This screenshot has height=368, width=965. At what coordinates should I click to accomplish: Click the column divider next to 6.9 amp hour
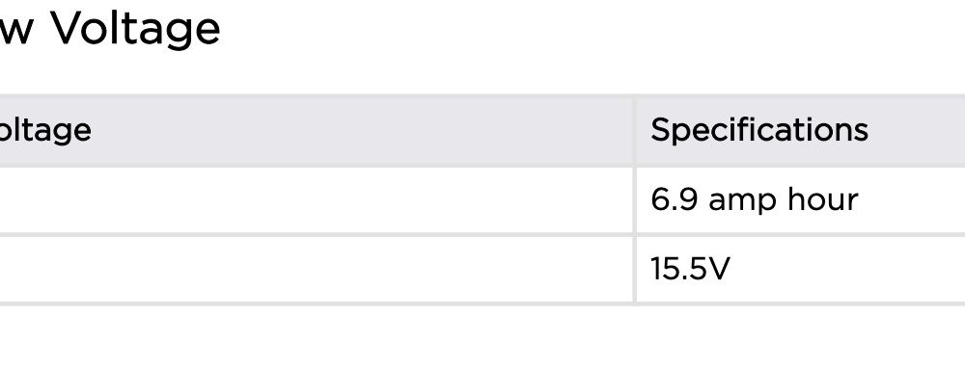pyautogui.click(x=635, y=199)
